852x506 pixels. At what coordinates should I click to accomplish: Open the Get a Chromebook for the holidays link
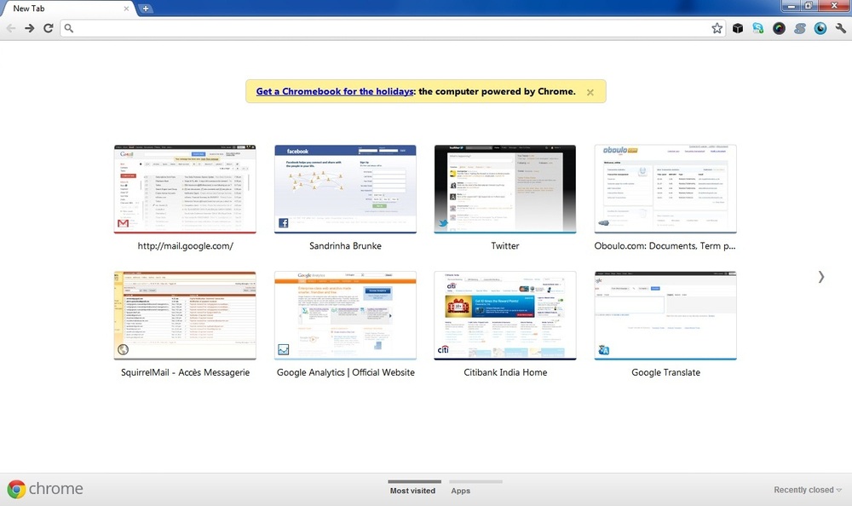tap(335, 91)
